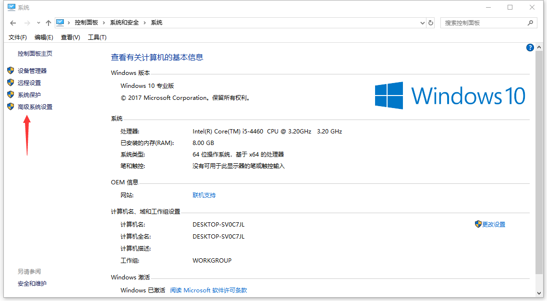Screen dimensions: 547x301
Task: Click the Windows 已激活 status text
Action: point(143,290)
